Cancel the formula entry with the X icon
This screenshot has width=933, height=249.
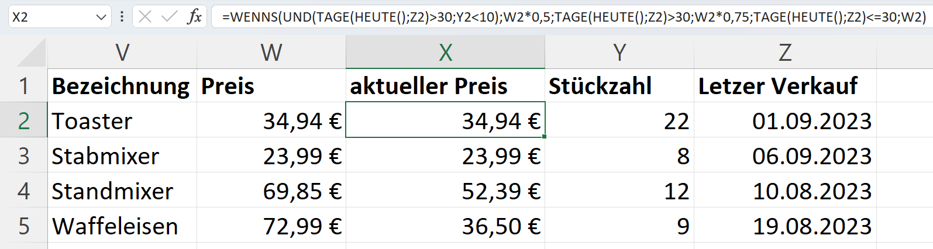pos(146,17)
